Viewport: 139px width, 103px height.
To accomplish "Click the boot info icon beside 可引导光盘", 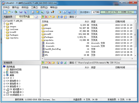I will [36, 17].
